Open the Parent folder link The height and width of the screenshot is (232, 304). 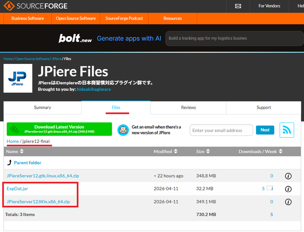pos(28,163)
